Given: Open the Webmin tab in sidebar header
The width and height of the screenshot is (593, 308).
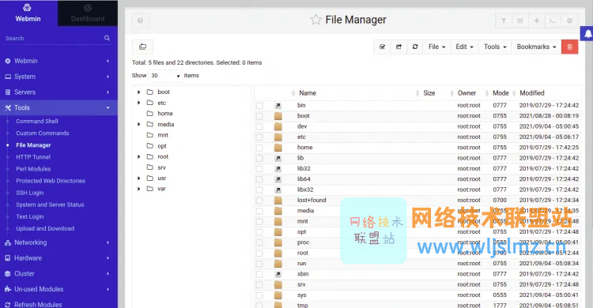Looking at the screenshot, I should click(28, 13).
